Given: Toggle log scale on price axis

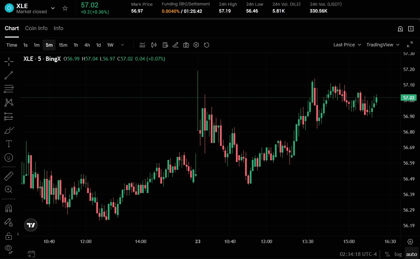Looking at the screenshot, I should coord(398,254).
